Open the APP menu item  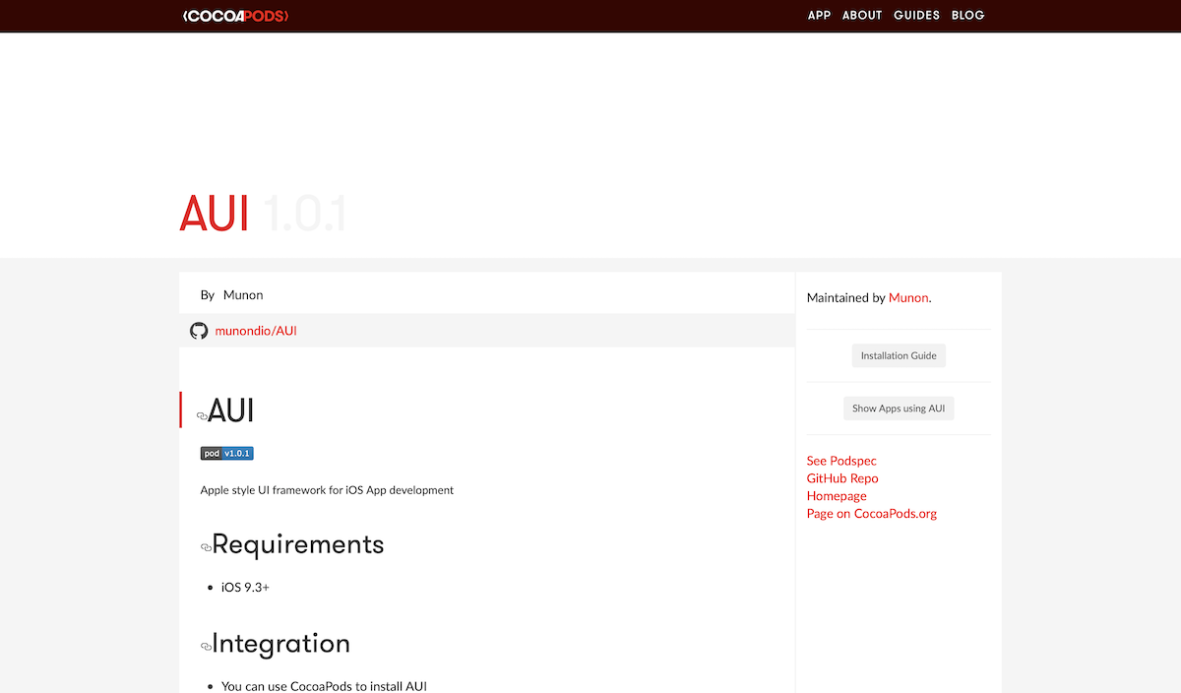[x=819, y=16]
